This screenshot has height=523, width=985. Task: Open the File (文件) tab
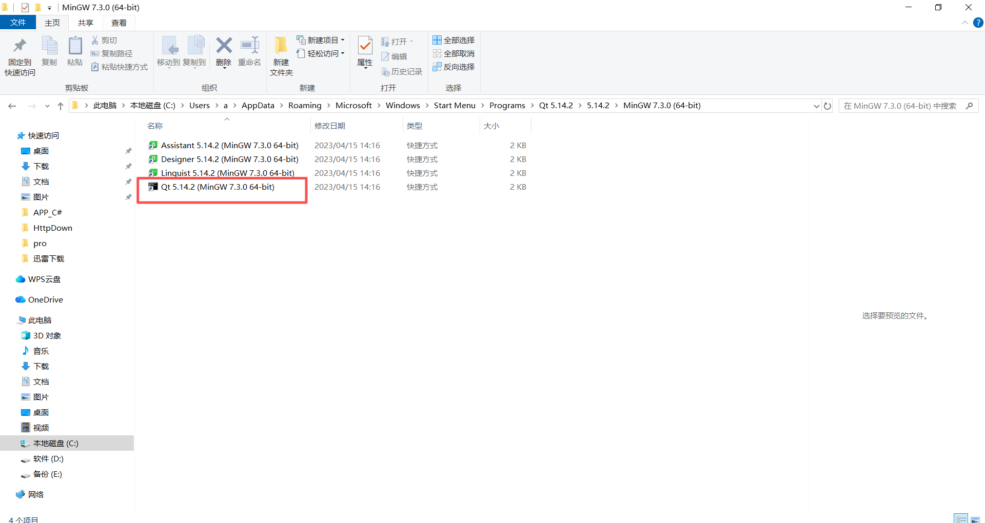18,23
